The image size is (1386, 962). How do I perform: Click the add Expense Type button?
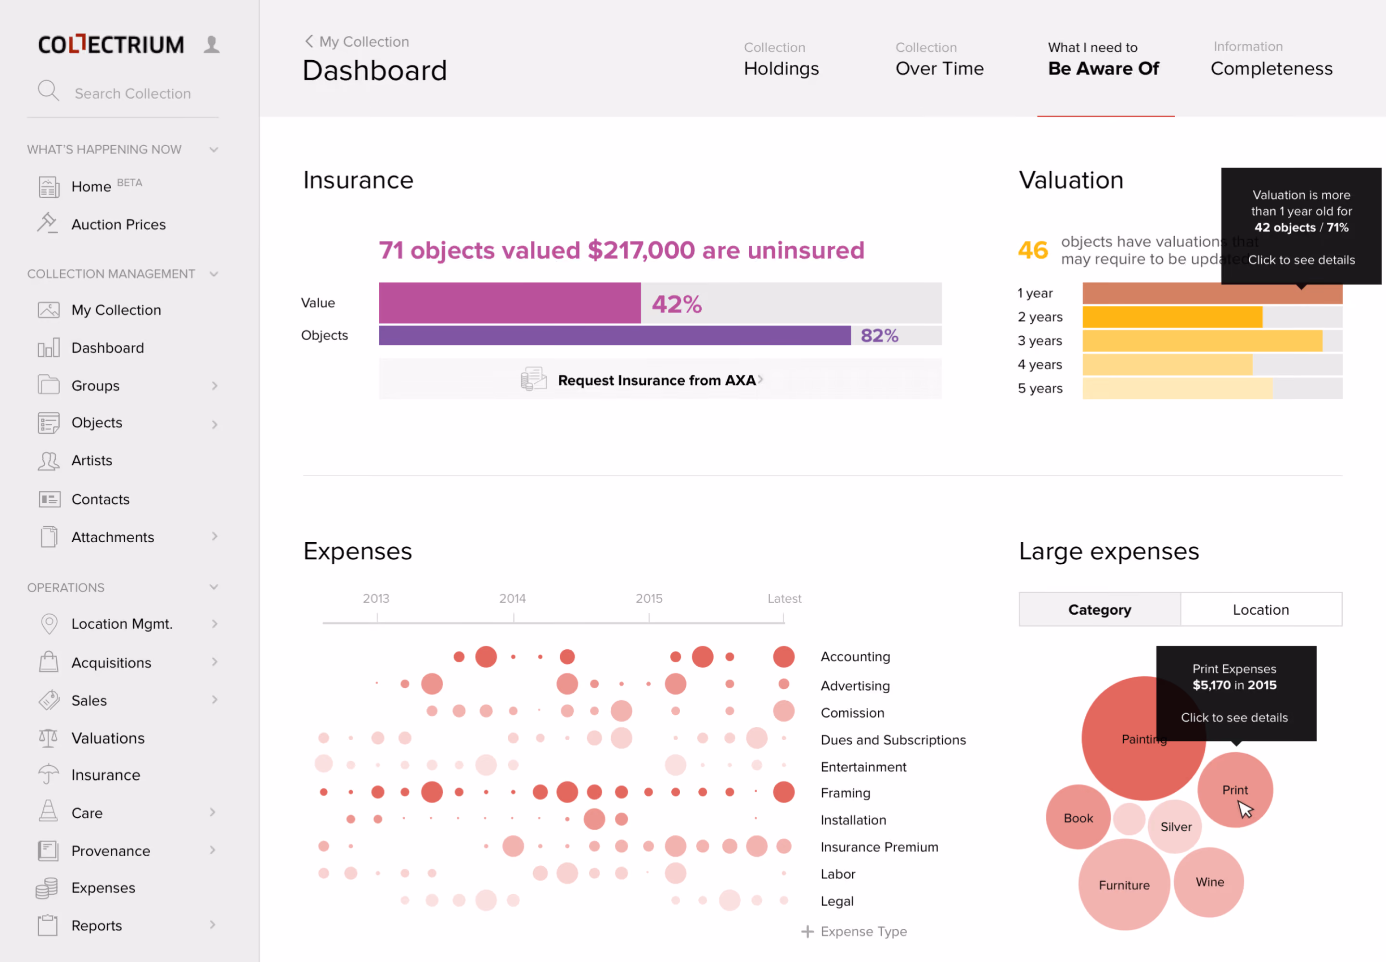[x=854, y=931]
